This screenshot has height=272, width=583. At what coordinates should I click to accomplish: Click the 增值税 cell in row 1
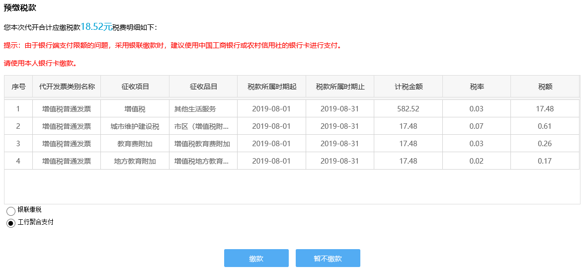[x=135, y=109]
